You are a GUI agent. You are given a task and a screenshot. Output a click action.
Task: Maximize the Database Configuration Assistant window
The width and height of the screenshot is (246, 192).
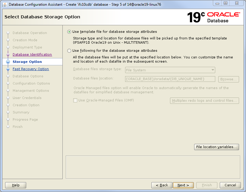pos(225,3)
